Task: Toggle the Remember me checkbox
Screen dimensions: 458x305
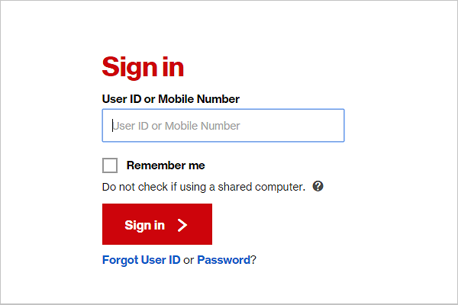Action: point(110,165)
